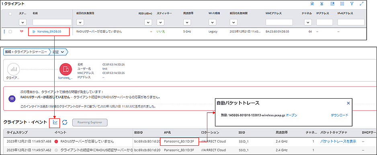
Task: Click the 名前 filter input field
Action: (x=52, y=23)
